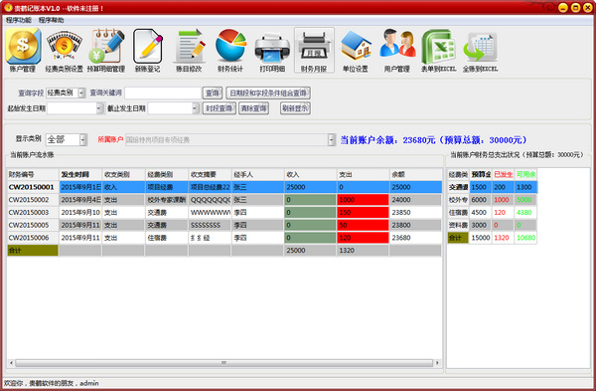
Task: Export via 表单到EXCEL icon
Action: 438,51
